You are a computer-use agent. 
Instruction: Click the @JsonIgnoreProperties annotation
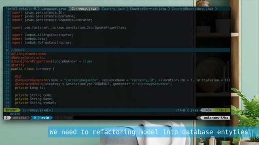pyautogui.click(x=31, y=61)
